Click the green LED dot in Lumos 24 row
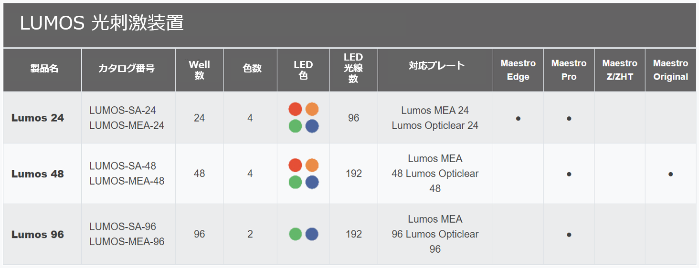 [x=296, y=126]
